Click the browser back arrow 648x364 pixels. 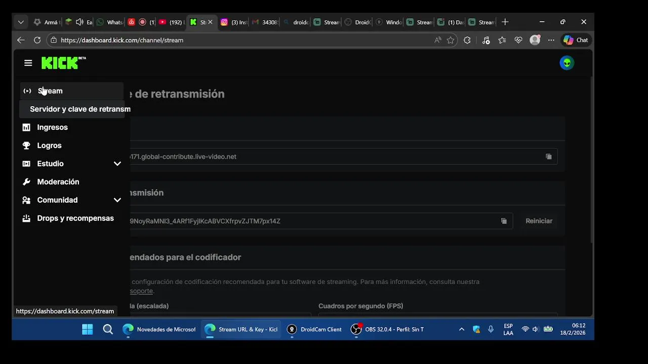[21, 40]
